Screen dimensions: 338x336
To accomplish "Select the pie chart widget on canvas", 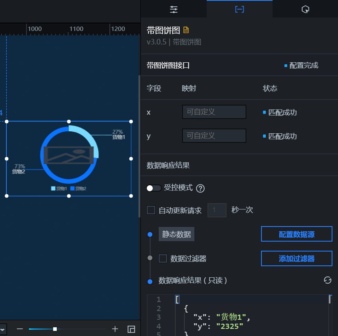I will click(x=69, y=159).
